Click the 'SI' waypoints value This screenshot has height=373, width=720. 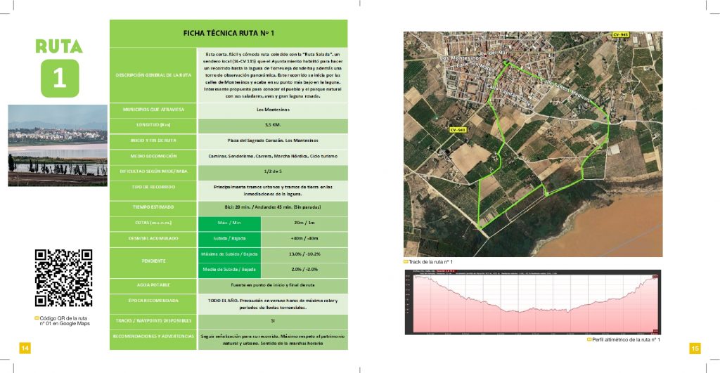tap(273, 321)
